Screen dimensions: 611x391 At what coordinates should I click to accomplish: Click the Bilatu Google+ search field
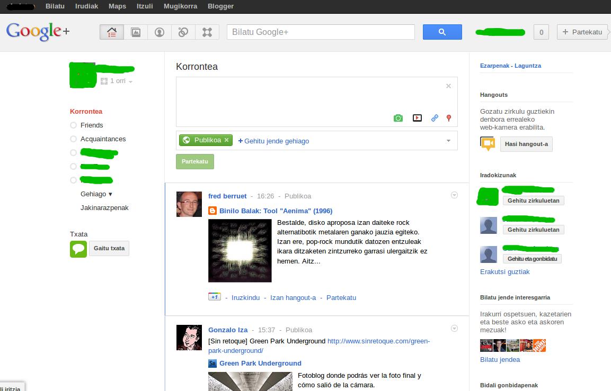tap(321, 32)
